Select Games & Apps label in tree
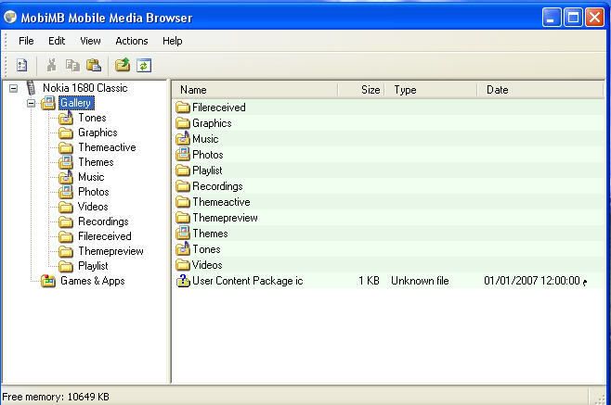The width and height of the screenshot is (611, 405). [93, 281]
